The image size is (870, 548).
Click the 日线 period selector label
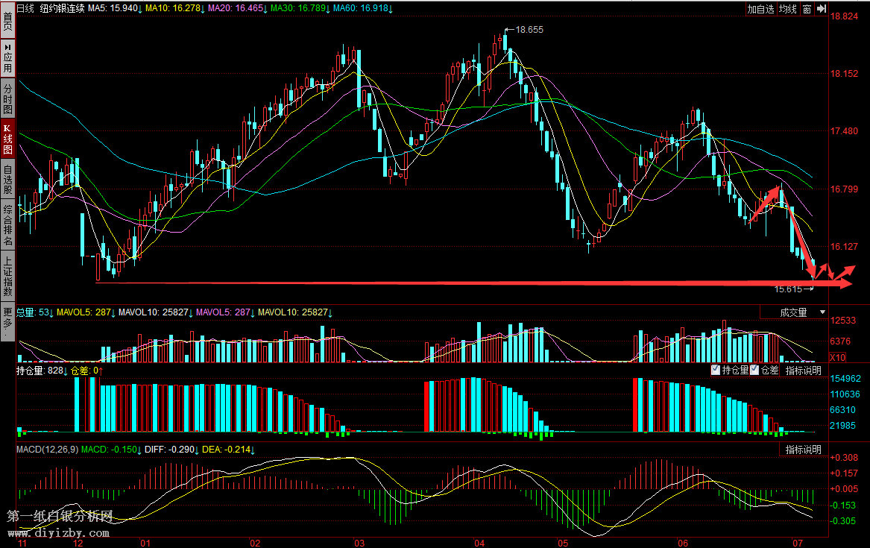(x=25, y=9)
